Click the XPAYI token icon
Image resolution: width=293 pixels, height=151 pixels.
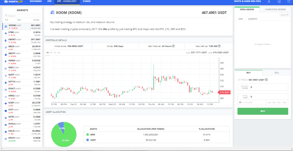6,139
